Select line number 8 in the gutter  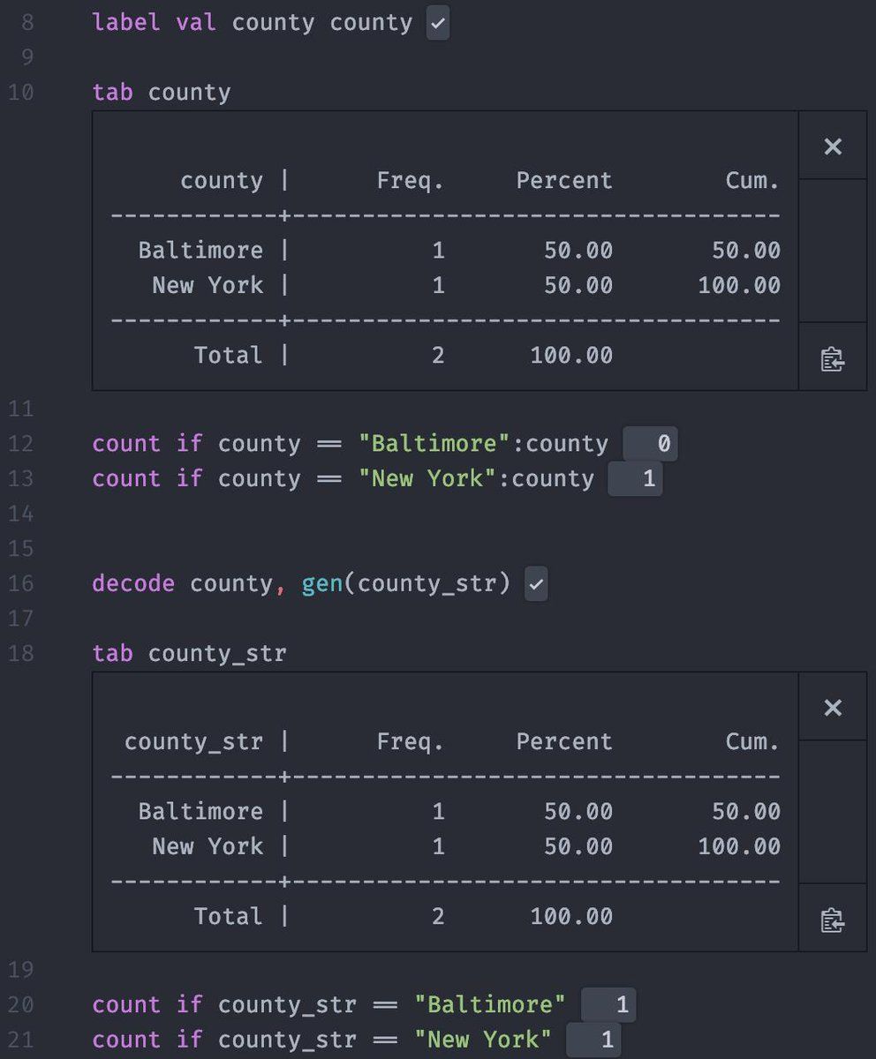pyautogui.click(x=26, y=22)
